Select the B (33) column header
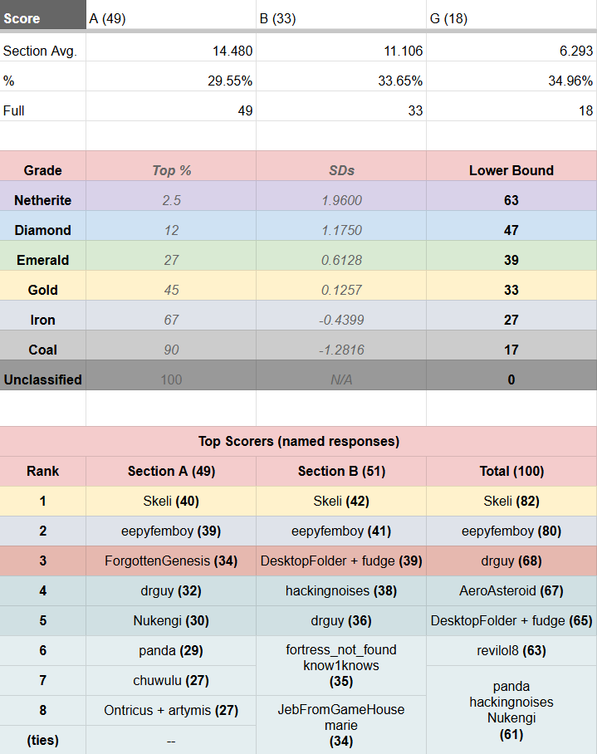 tap(341, 14)
